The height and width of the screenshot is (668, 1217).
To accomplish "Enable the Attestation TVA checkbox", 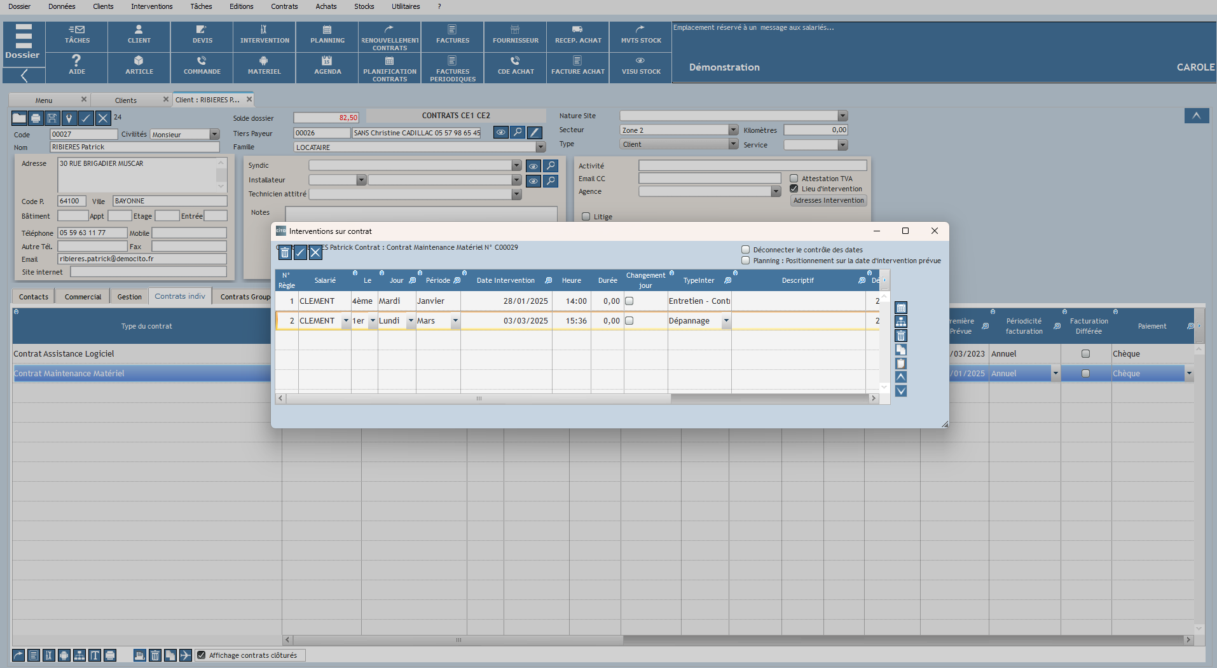I will pos(794,179).
